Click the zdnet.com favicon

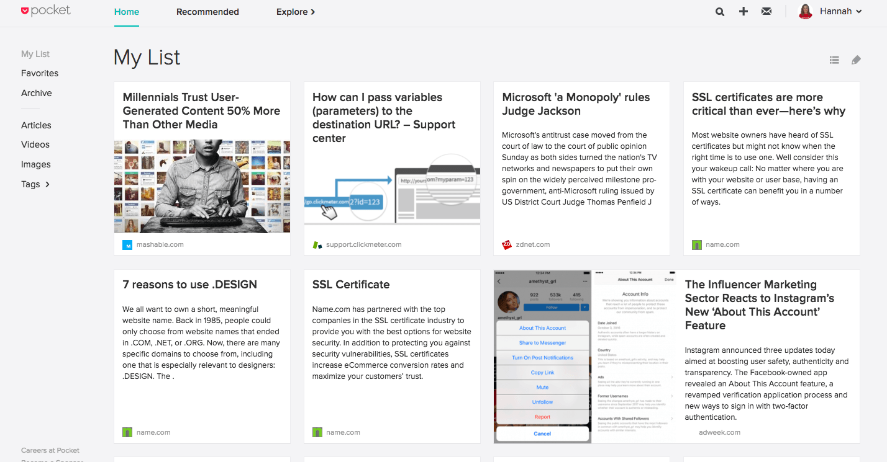[507, 245]
